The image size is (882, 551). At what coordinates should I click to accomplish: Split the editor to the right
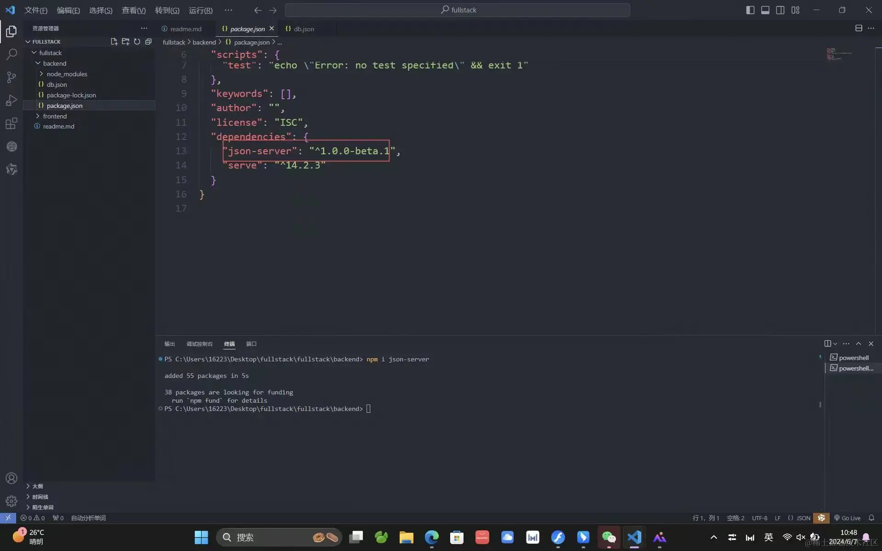coord(858,28)
